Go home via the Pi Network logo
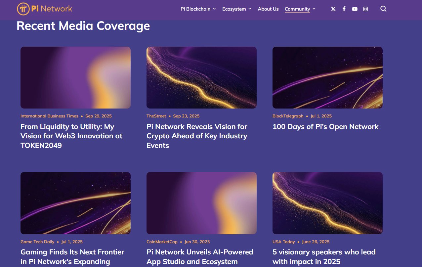The height and width of the screenshot is (267, 422). tap(44, 9)
